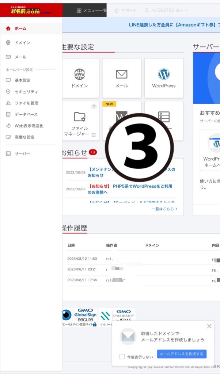
Task: Select セキュリティ in the sidebar
Action: (26, 92)
